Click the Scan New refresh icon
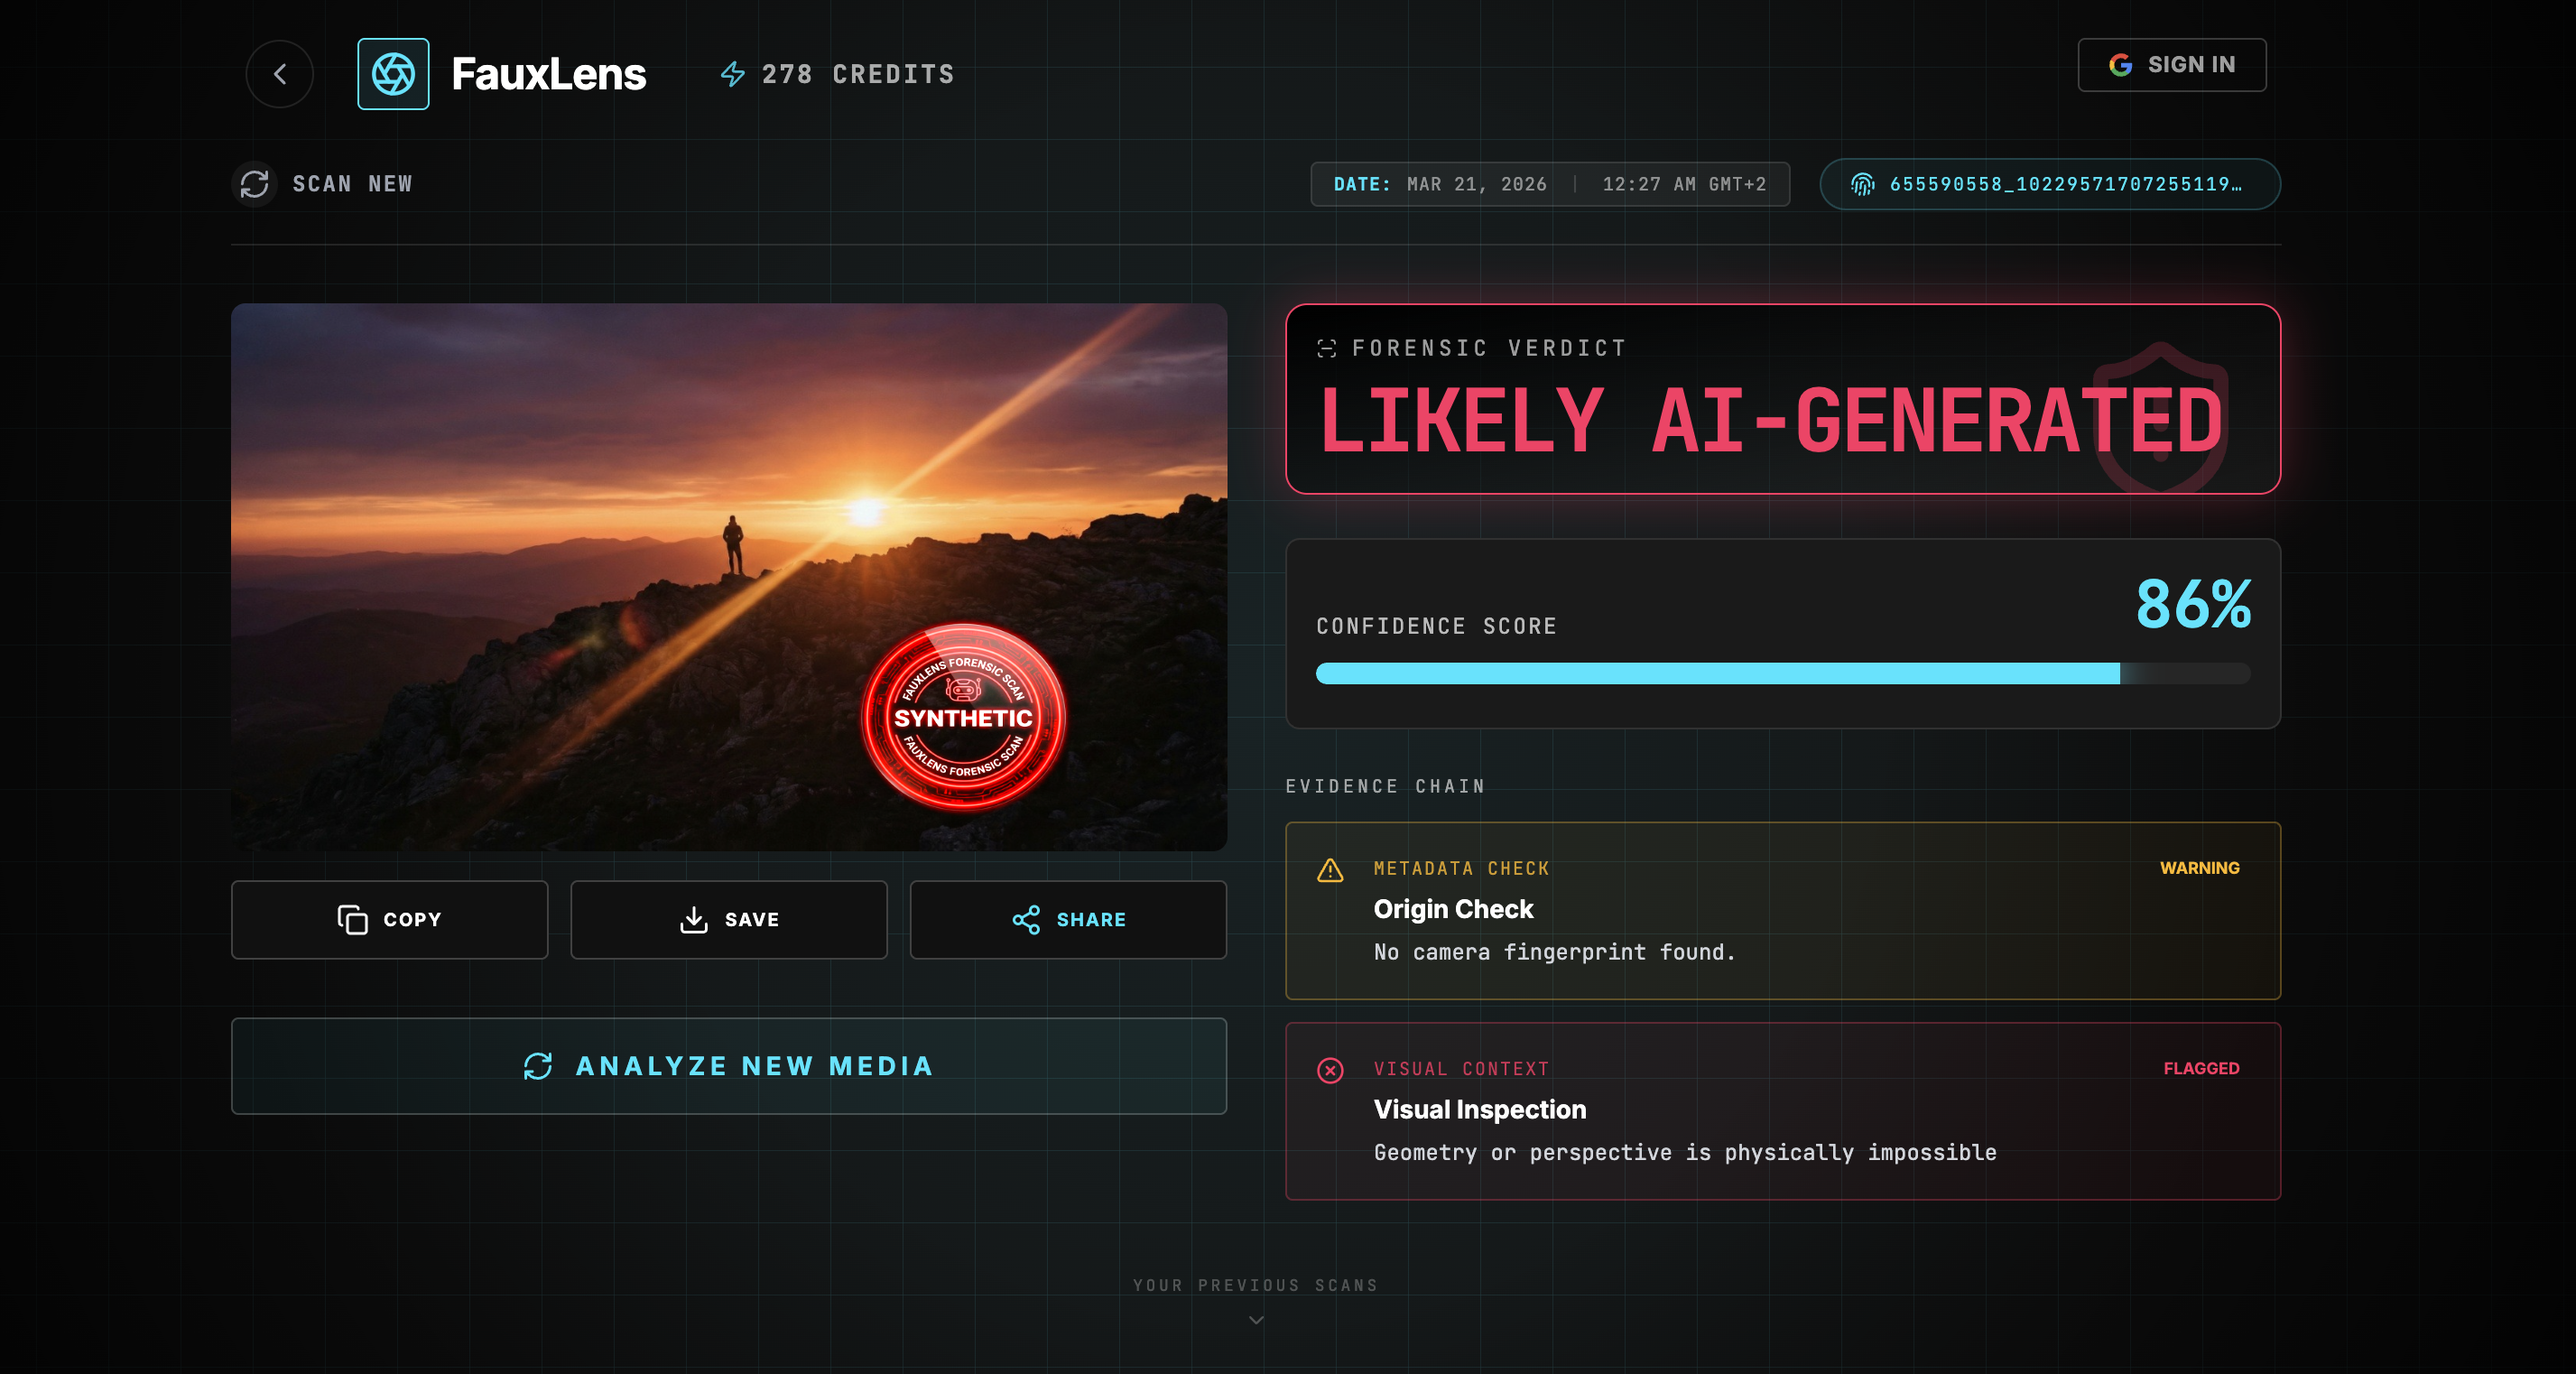The height and width of the screenshot is (1374, 2576). click(254, 184)
